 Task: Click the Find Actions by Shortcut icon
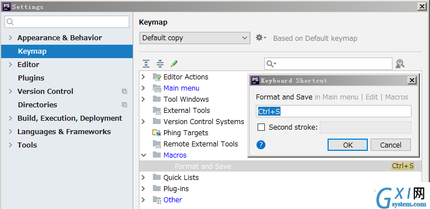400,64
